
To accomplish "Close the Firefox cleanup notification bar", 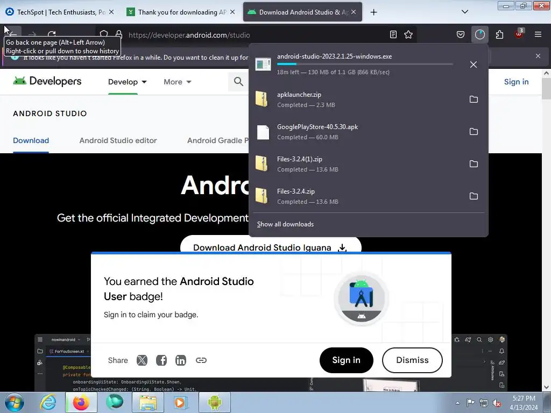I will (x=538, y=56).
